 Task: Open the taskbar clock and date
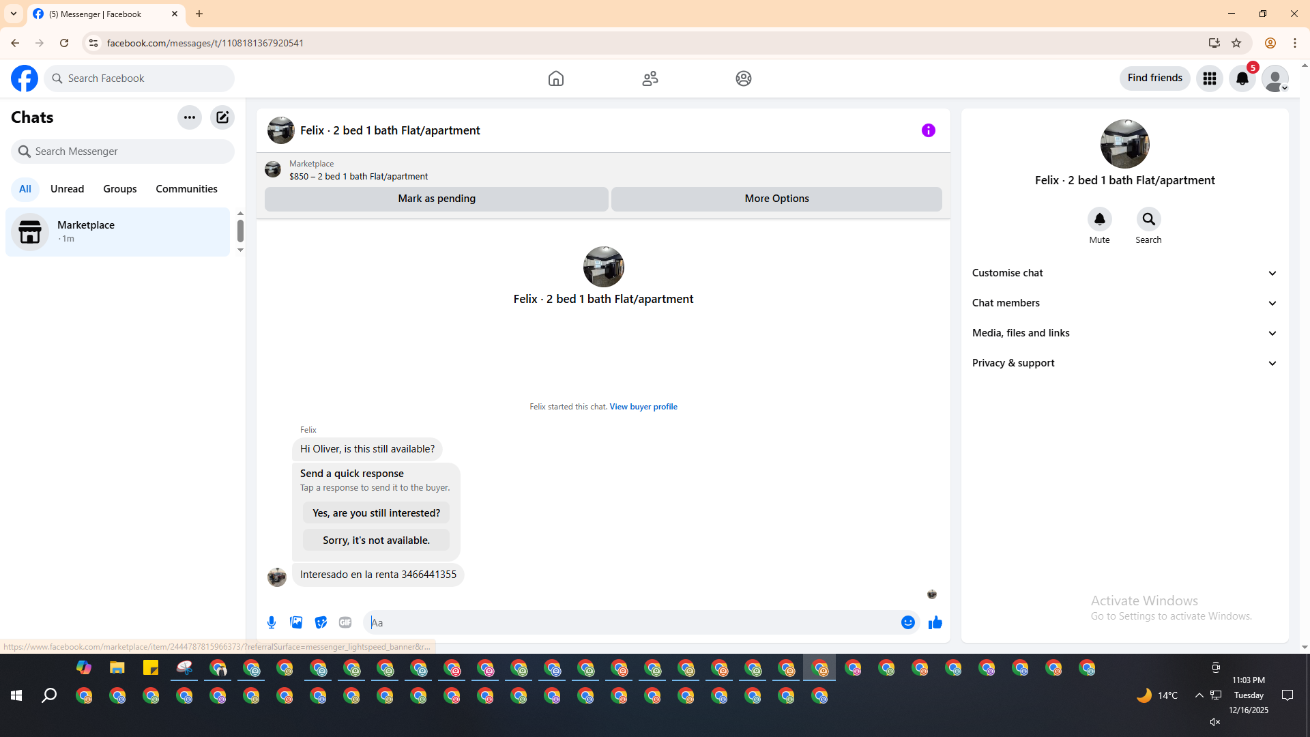pos(1249,695)
